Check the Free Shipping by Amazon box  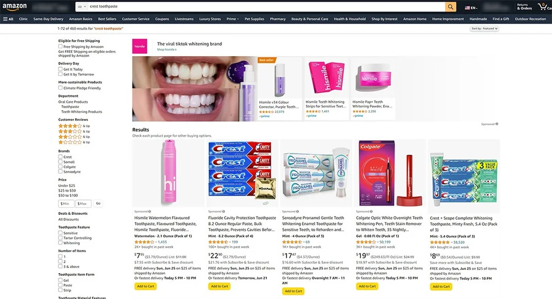pyautogui.click(x=60, y=46)
